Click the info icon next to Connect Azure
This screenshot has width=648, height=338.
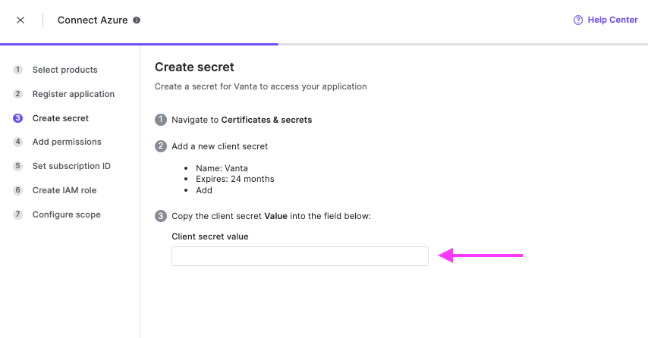[137, 20]
